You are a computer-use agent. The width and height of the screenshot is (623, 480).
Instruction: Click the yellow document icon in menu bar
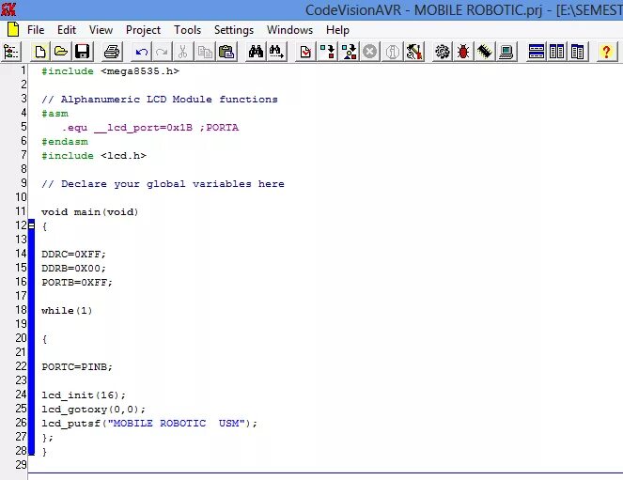pyautogui.click(x=13, y=30)
